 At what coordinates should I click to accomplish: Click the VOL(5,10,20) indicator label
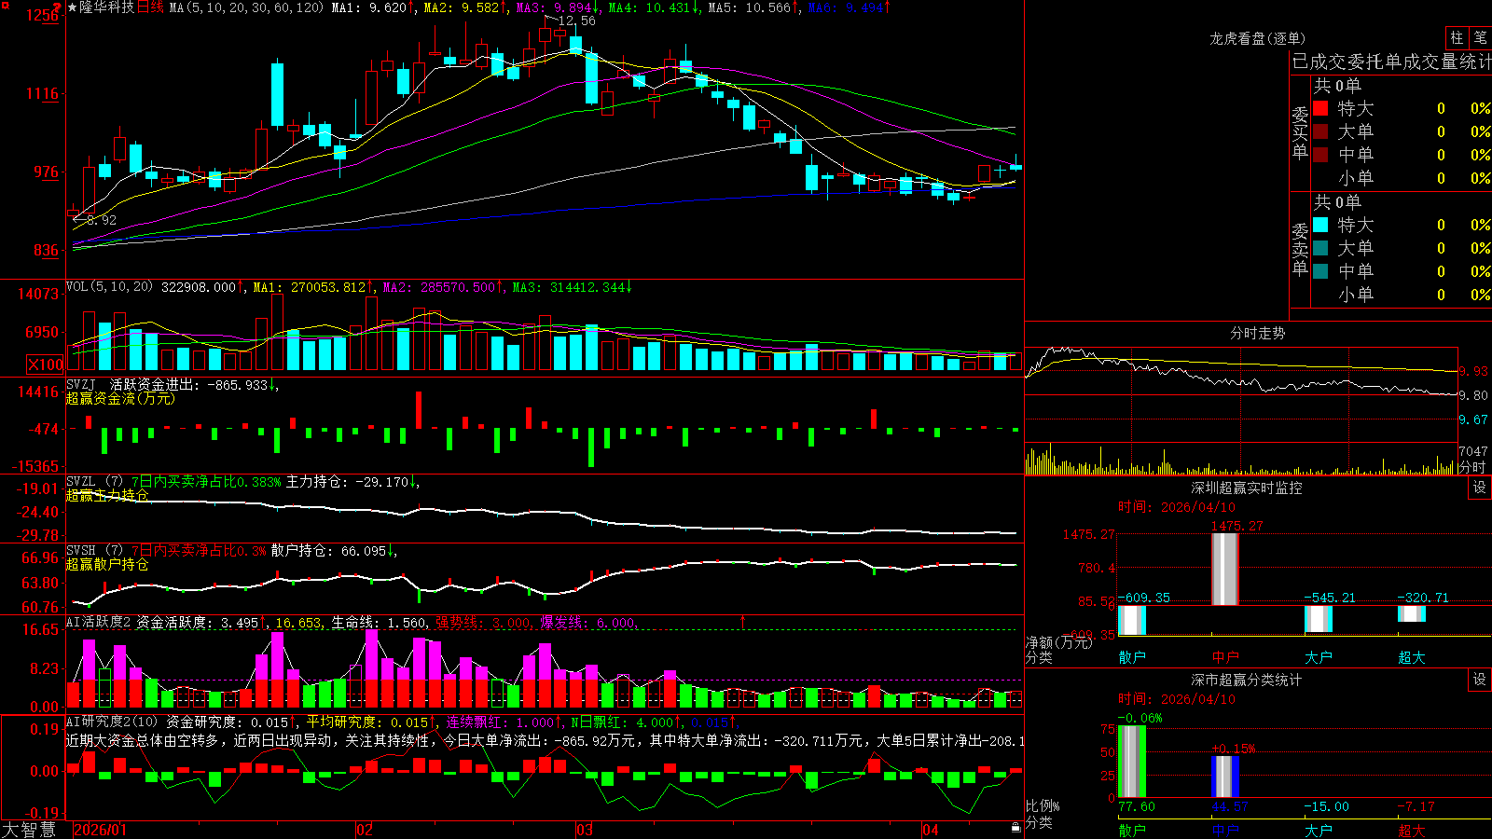pos(109,287)
